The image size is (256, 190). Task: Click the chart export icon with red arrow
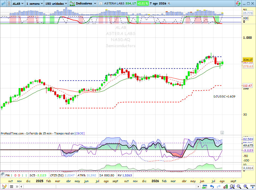[226, 186]
